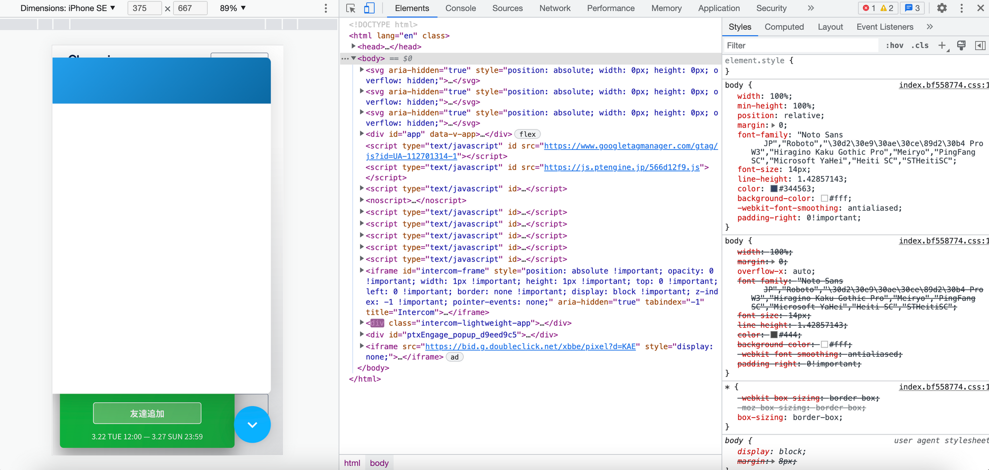
Task: Click the viewport height field 667
Action: coord(190,8)
